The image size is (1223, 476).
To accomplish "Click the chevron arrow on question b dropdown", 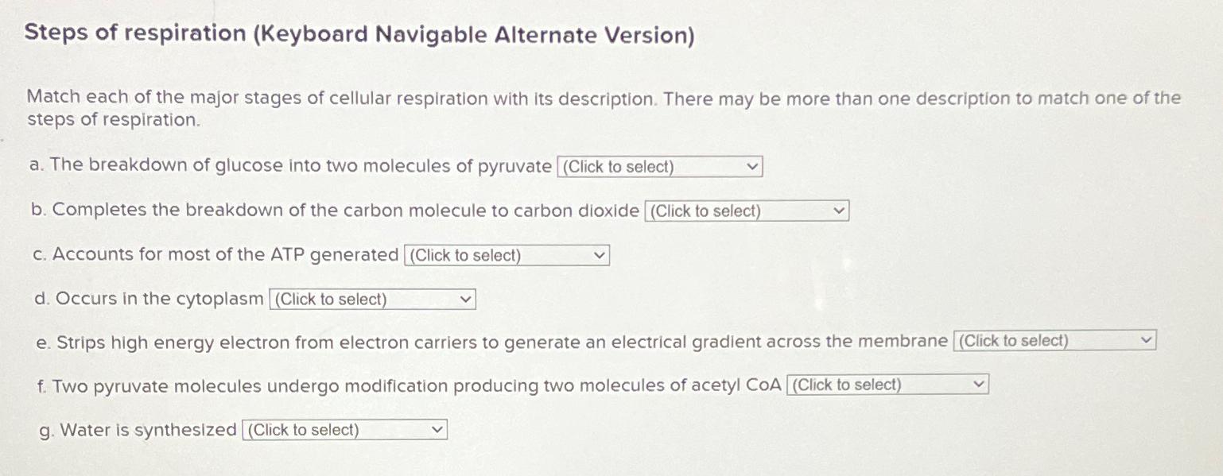I will 839,211.
